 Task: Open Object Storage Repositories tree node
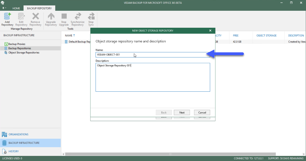24,53
